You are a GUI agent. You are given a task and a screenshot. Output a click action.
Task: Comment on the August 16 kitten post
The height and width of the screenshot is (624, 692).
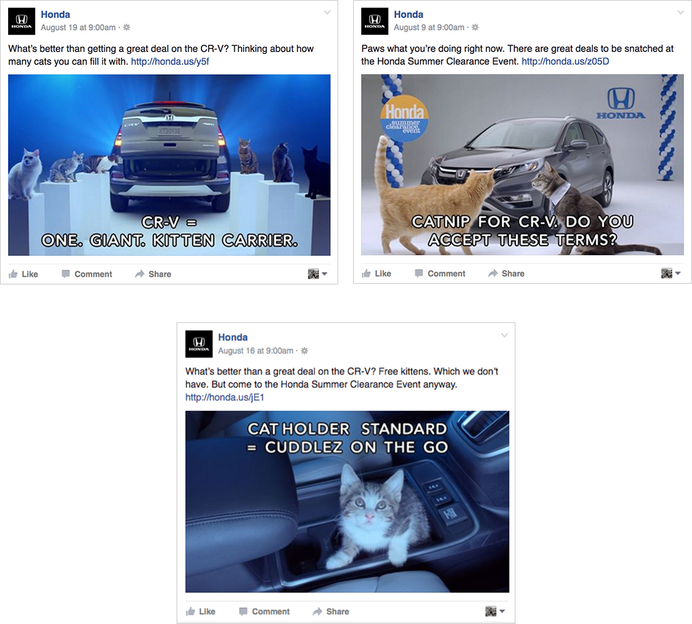click(265, 611)
